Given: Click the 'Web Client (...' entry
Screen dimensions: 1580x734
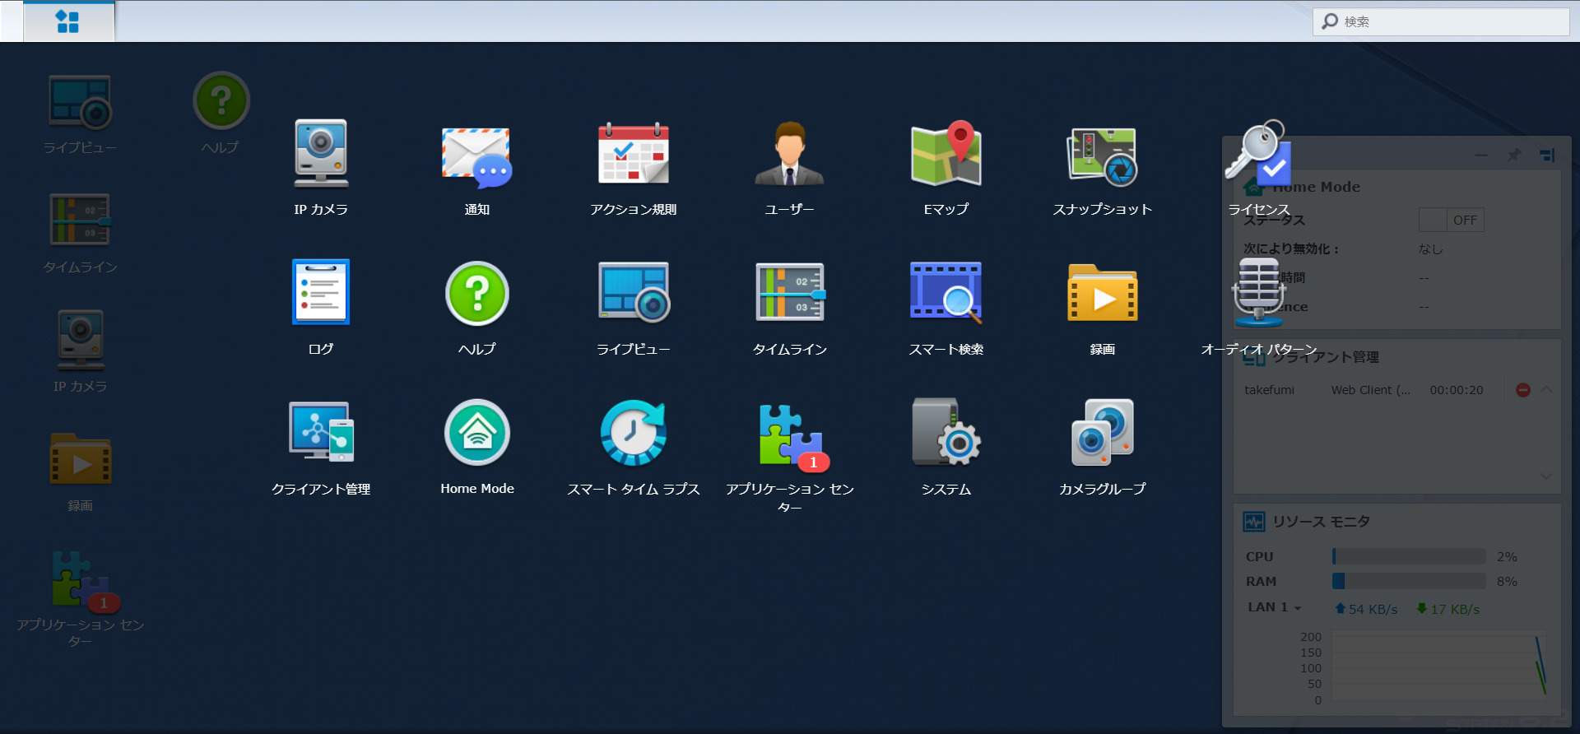Looking at the screenshot, I should (x=1370, y=390).
